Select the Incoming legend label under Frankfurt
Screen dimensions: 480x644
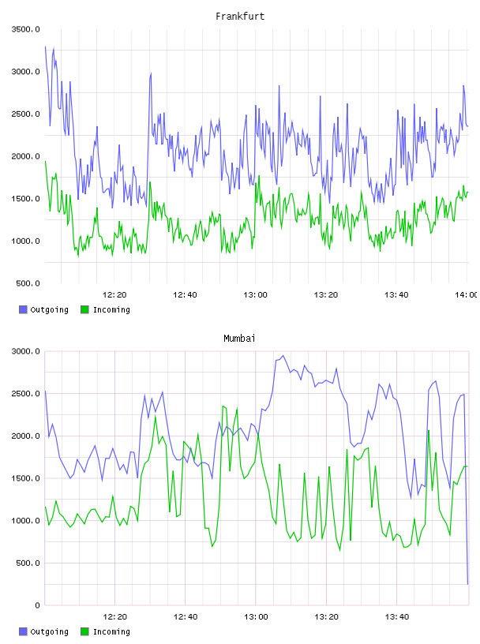111,310
